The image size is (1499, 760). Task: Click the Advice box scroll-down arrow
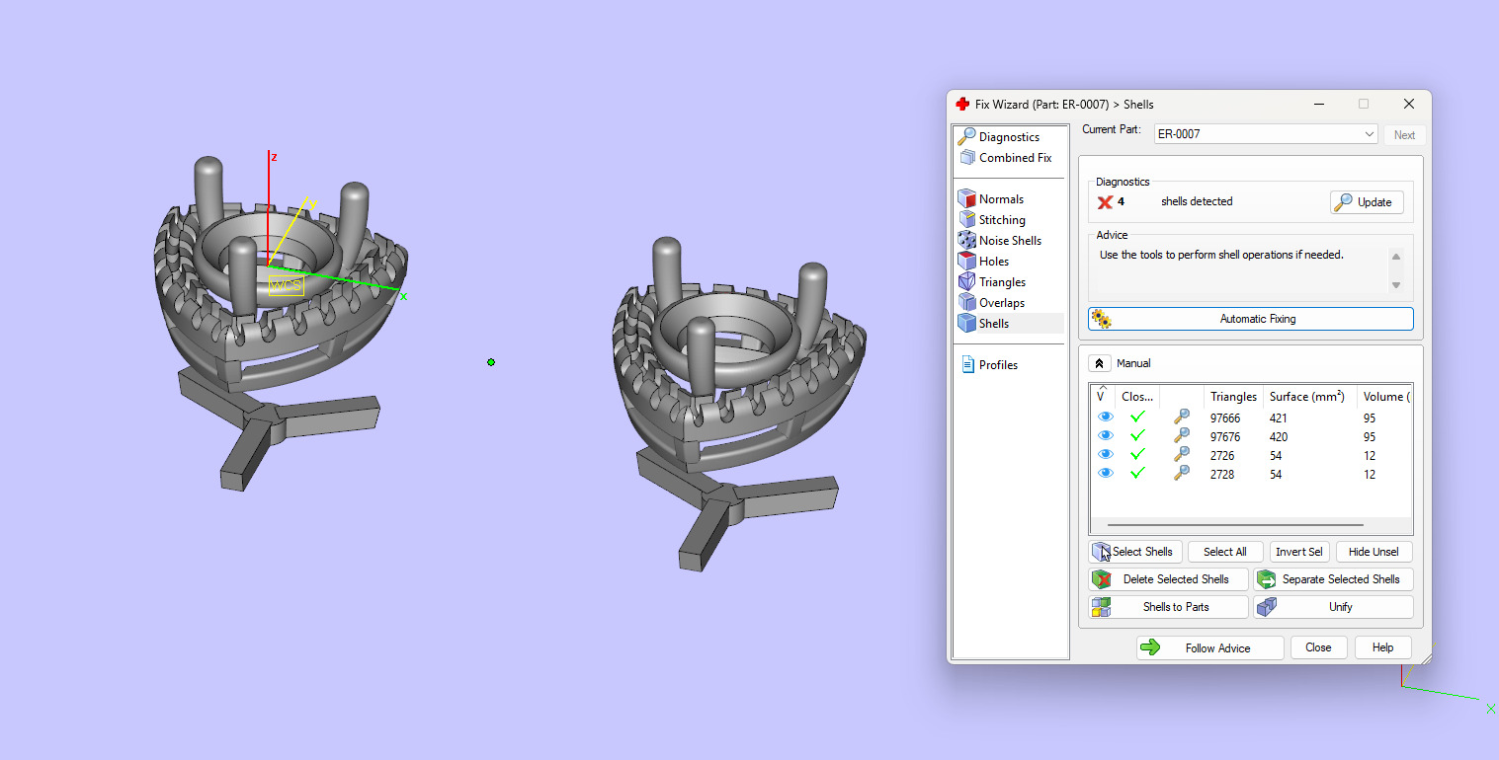coord(1396,285)
